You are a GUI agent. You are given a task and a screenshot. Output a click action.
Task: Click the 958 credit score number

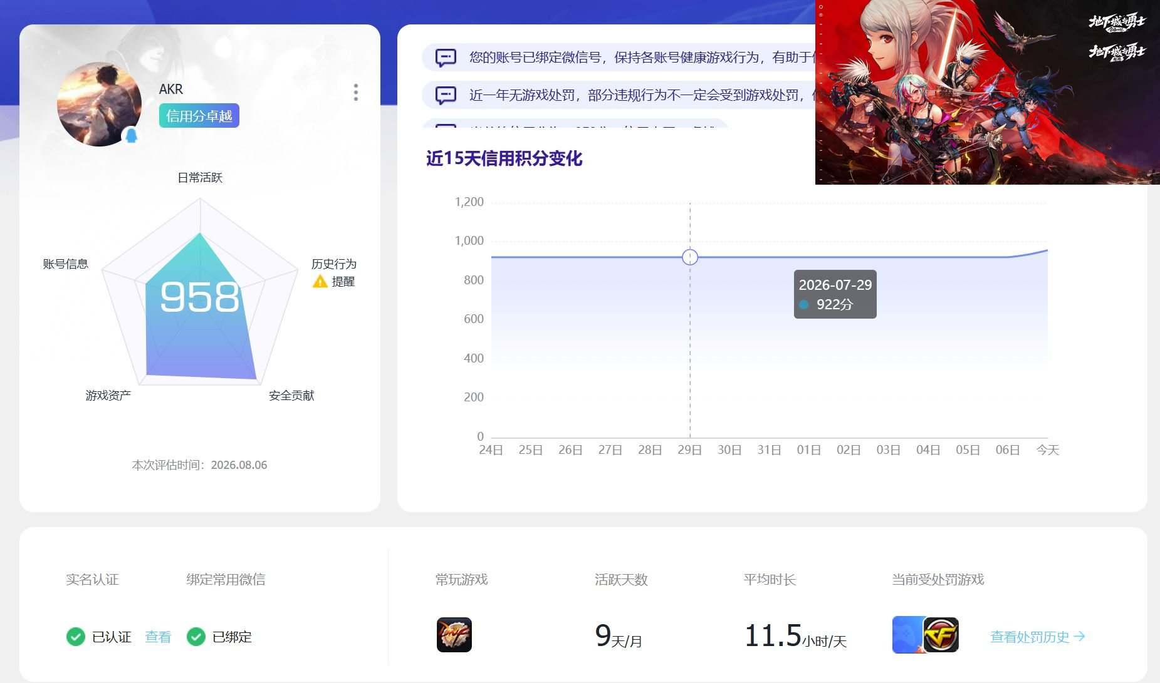(x=200, y=297)
